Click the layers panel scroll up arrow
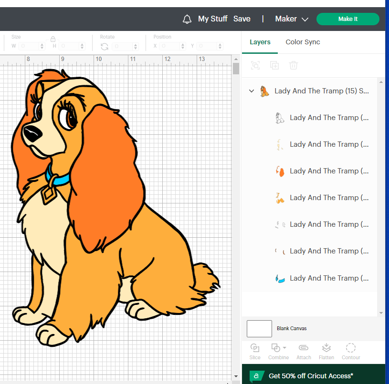 click(x=381, y=82)
